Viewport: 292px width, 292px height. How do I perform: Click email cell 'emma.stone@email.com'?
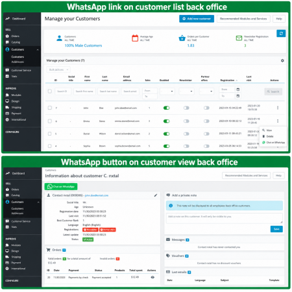point(127,121)
